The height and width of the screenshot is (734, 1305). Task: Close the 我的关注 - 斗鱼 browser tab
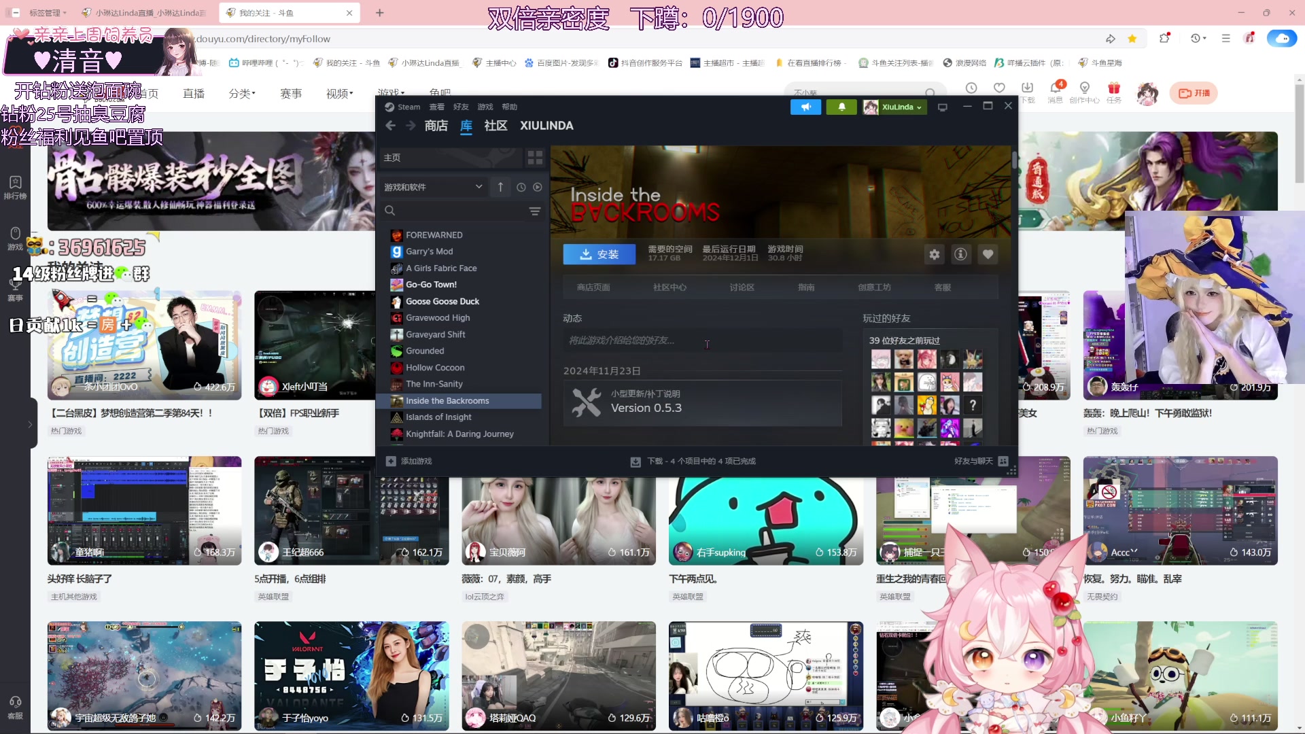(349, 13)
